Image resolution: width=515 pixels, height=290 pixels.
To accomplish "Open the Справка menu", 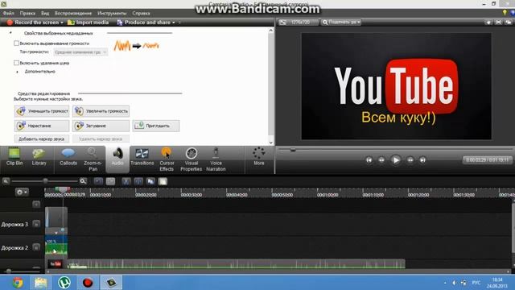I will pyautogui.click(x=142, y=13).
